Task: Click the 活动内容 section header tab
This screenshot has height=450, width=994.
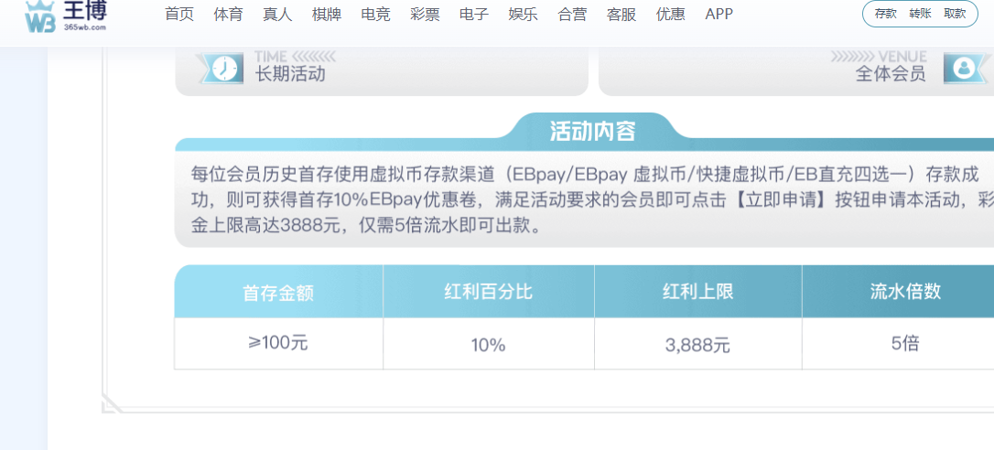Action: (592, 131)
